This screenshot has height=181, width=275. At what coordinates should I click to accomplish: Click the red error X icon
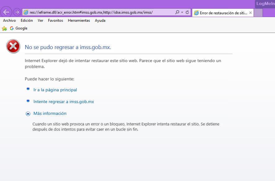pyautogui.click(x=13, y=46)
